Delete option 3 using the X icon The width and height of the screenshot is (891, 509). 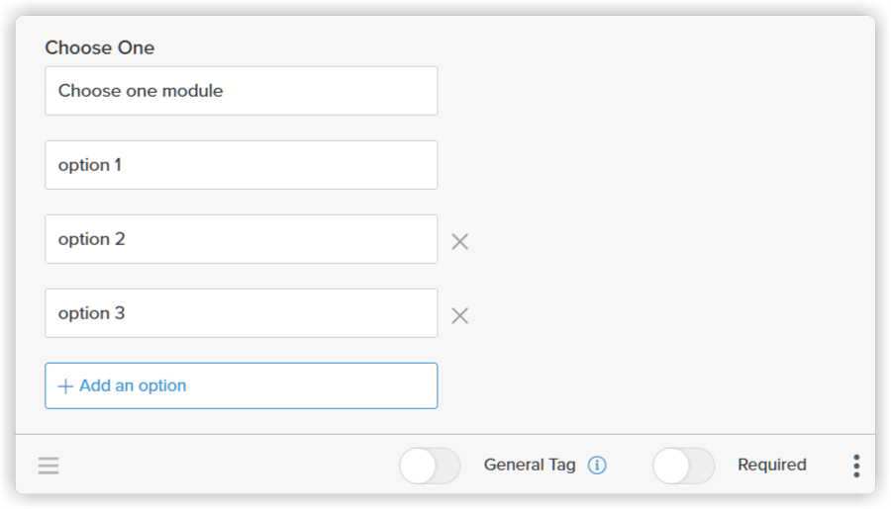tap(459, 315)
